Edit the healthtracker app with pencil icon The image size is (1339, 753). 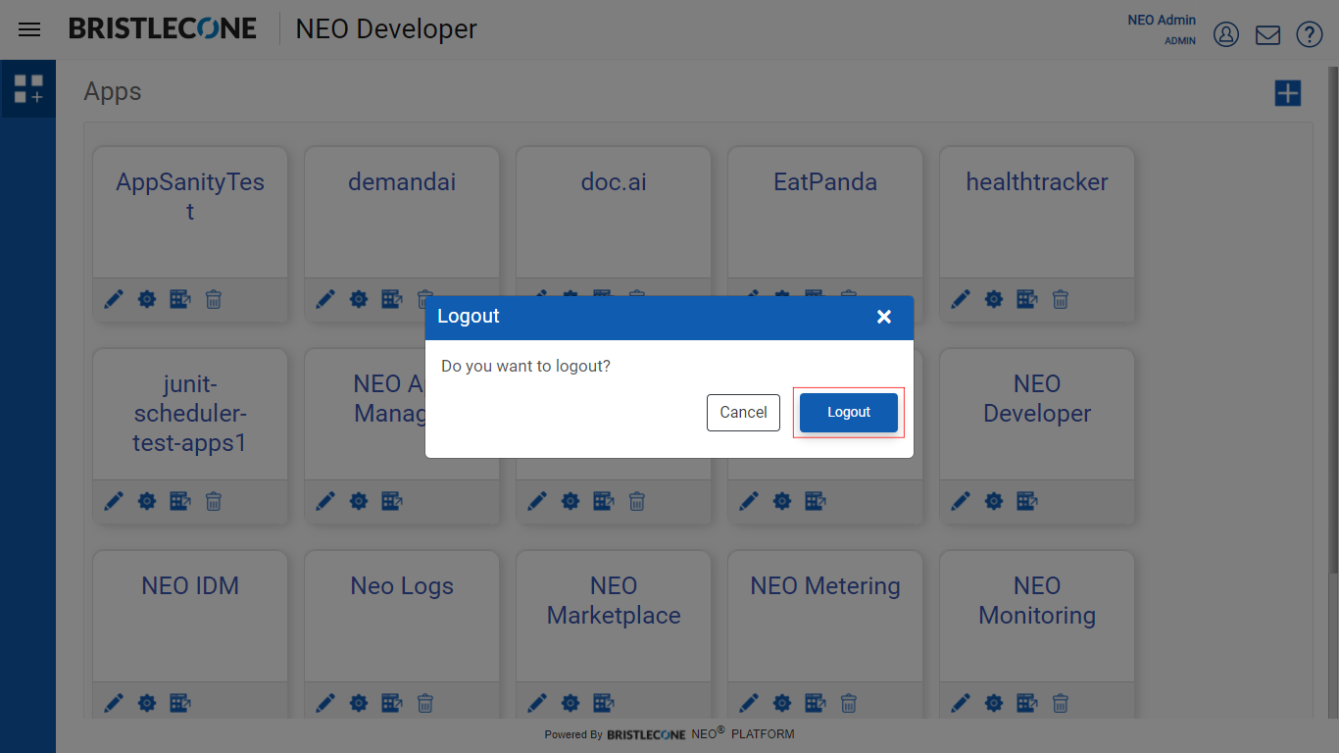click(x=961, y=299)
